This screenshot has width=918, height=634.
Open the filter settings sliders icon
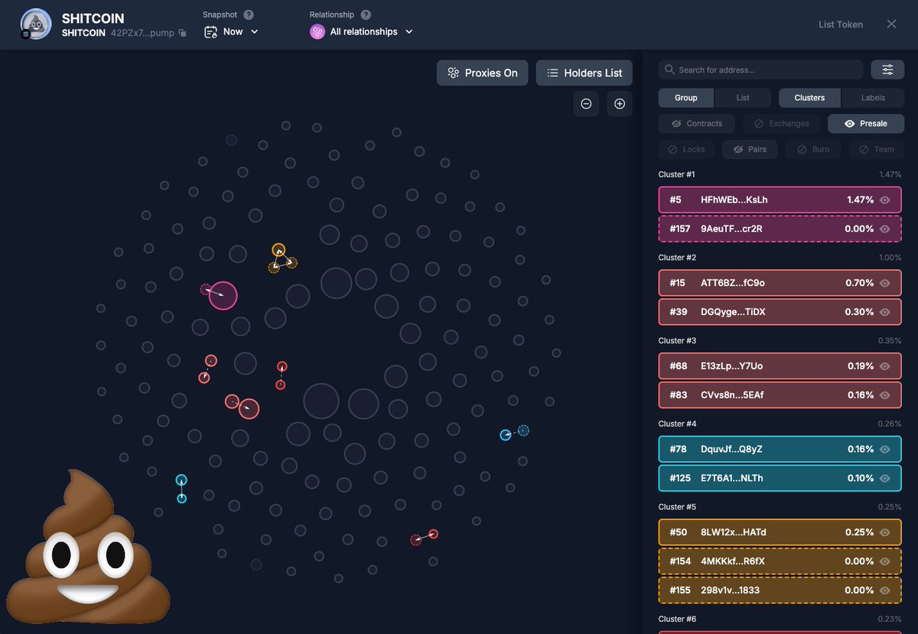[x=887, y=70]
